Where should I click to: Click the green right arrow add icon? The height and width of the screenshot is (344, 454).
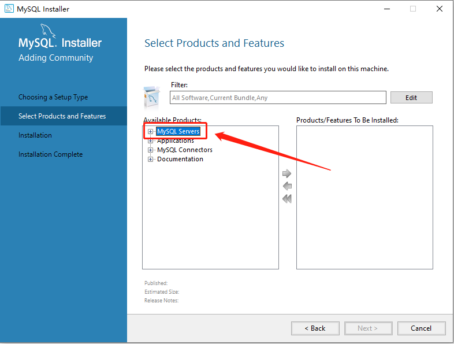[x=286, y=173]
